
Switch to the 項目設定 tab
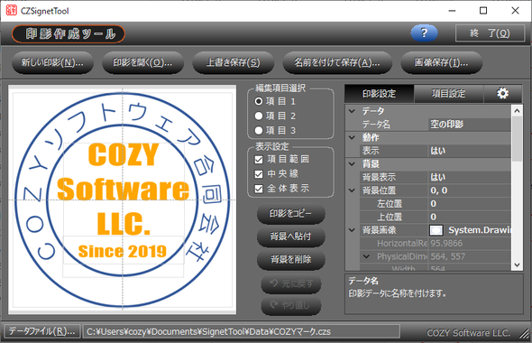[x=448, y=93]
